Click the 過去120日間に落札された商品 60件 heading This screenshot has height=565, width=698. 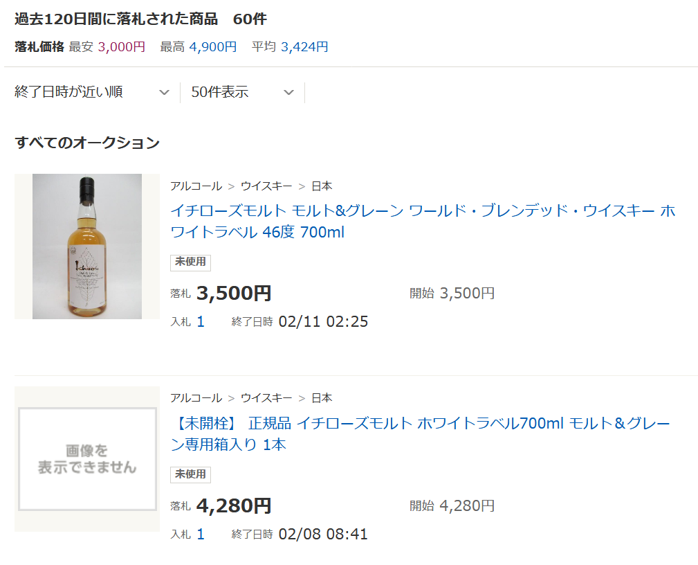[140, 19]
